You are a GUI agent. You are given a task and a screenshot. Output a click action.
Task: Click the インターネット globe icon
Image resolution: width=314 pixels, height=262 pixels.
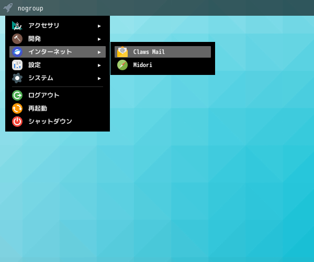(17, 52)
